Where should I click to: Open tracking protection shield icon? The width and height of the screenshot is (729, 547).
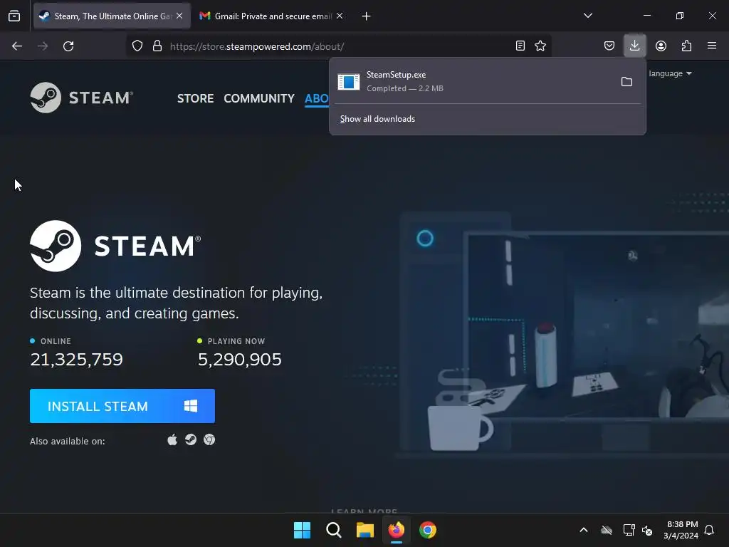[137, 46]
